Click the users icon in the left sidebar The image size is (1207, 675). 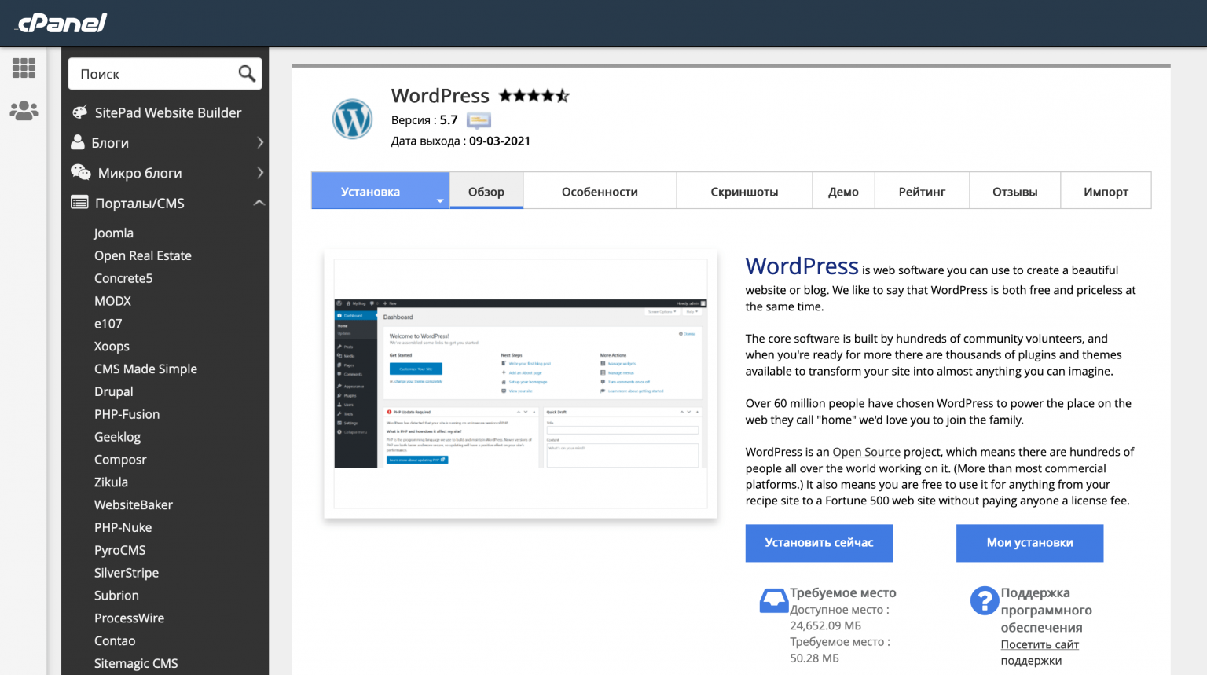[24, 110]
